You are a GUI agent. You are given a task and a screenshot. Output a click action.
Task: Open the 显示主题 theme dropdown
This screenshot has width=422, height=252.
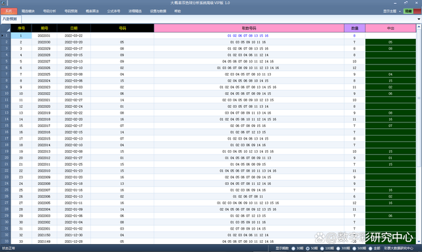pyautogui.click(x=392, y=11)
